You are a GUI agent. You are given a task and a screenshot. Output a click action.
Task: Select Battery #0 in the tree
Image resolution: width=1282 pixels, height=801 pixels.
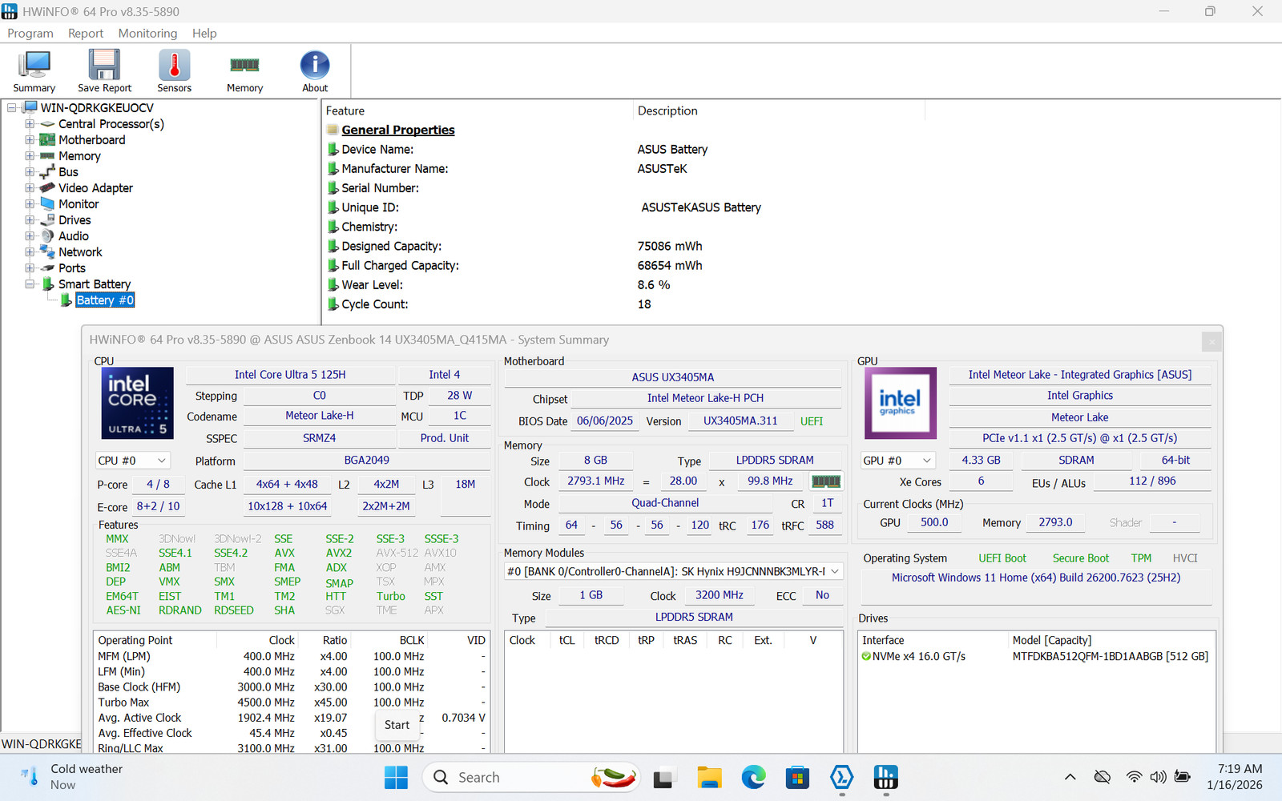104,300
